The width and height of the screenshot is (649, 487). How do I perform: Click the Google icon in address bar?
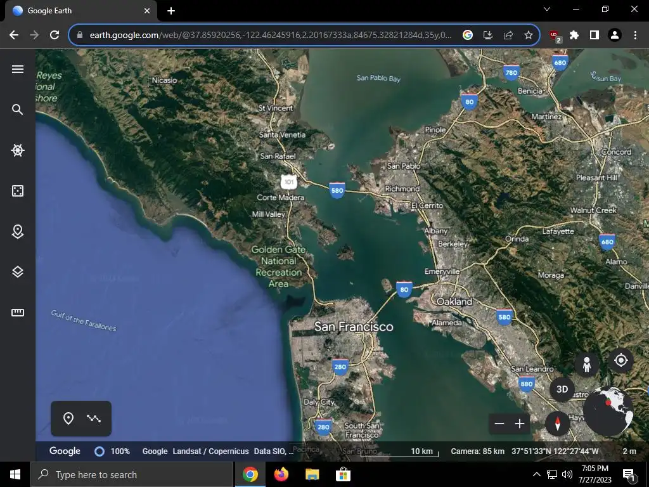468,36
